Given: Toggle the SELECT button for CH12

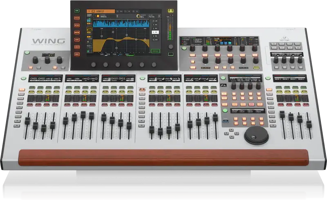Looking at the screenshot, I should click(130, 87).
